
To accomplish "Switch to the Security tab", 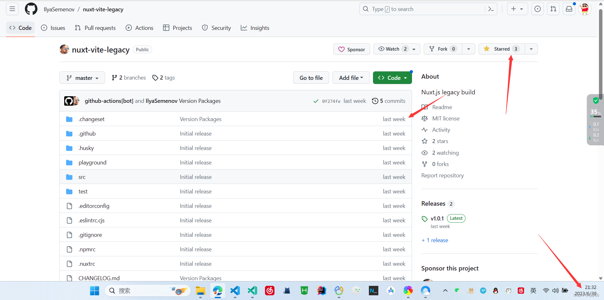I will [x=217, y=28].
